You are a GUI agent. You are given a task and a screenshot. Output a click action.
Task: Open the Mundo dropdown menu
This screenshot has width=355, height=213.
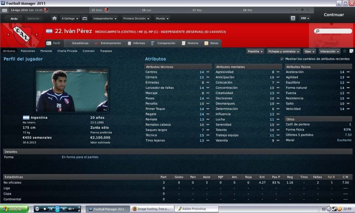162,19
